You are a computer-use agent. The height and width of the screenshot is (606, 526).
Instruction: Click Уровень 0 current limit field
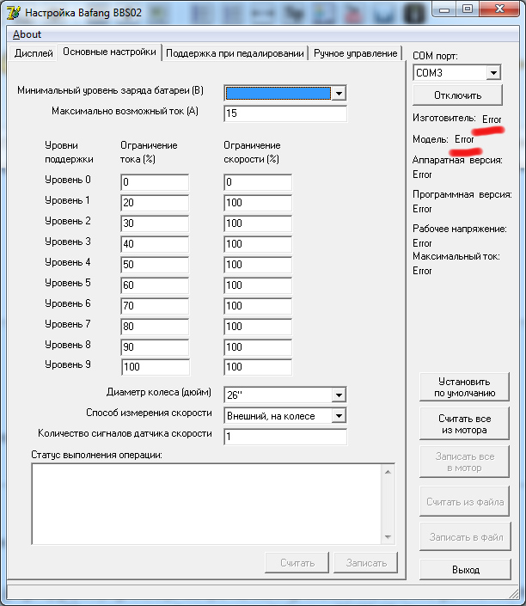point(155,182)
